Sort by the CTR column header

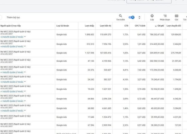pyautogui.click(x=126, y=26)
